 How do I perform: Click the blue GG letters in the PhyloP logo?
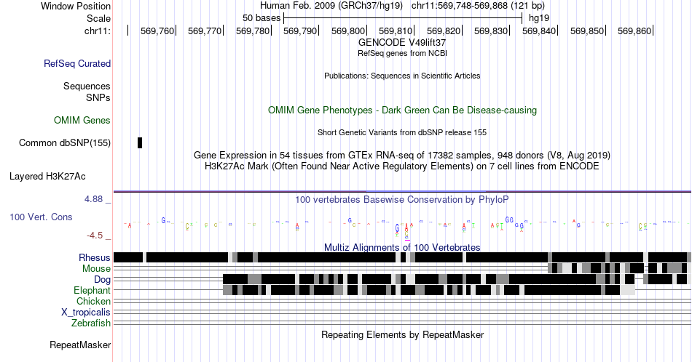coord(509,220)
